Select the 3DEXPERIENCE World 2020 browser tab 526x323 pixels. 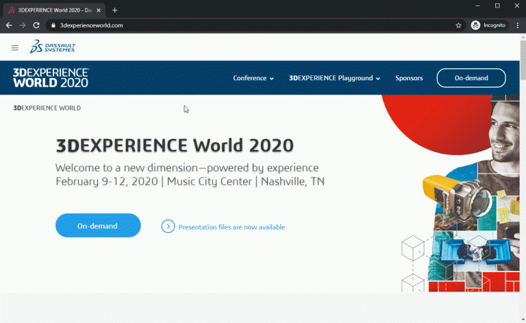tap(51, 10)
